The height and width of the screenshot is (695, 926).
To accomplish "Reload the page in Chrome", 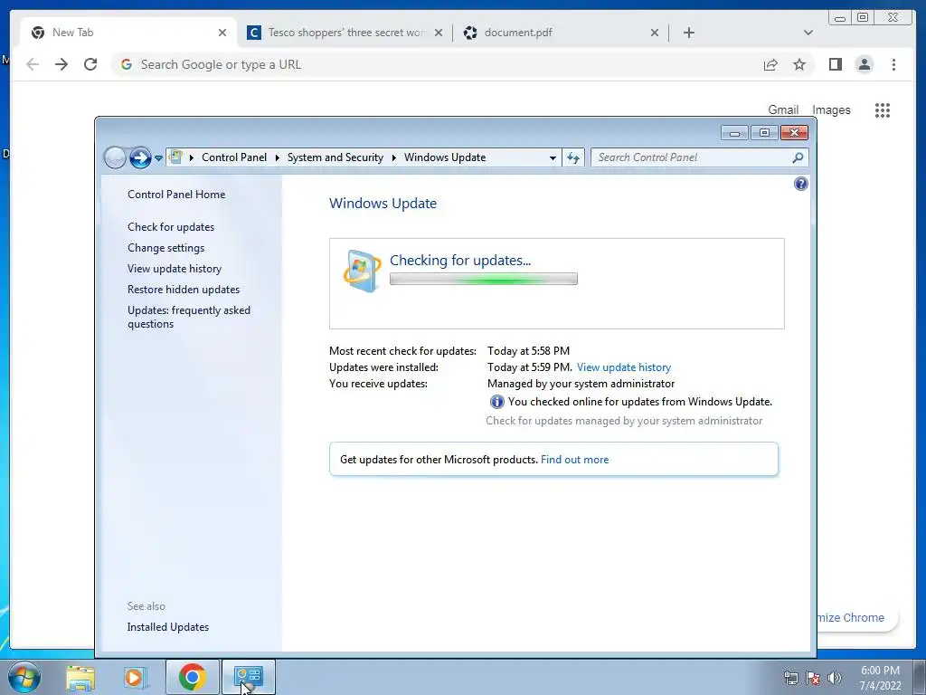I will tap(90, 64).
